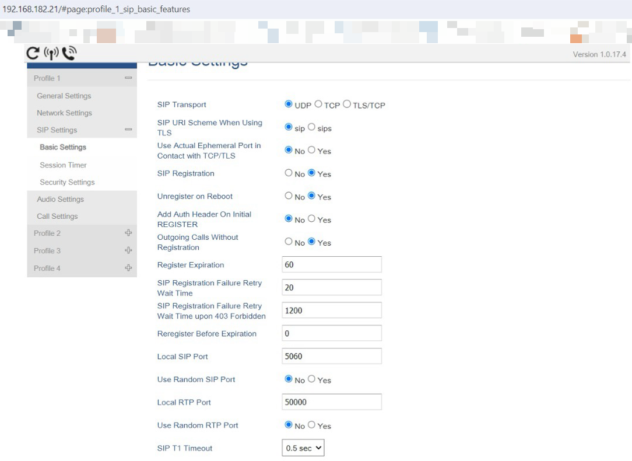Open General Settings in sidebar
Image resolution: width=632 pixels, height=461 pixels.
pos(64,96)
